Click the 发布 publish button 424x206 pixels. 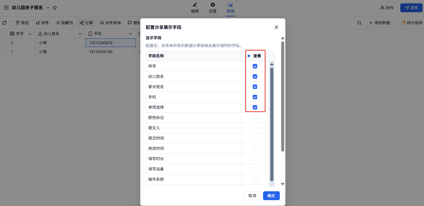click(411, 8)
